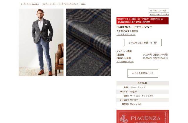Click 'この生地で注文希望する' order button

tap(143, 43)
